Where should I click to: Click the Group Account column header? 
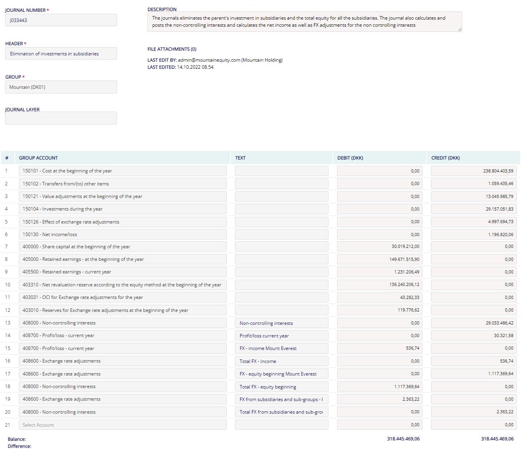point(39,158)
